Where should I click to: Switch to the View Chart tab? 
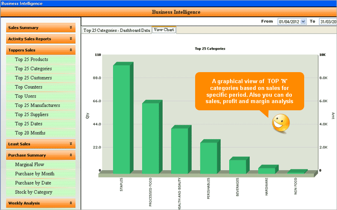pyautogui.click(x=164, y=30)
